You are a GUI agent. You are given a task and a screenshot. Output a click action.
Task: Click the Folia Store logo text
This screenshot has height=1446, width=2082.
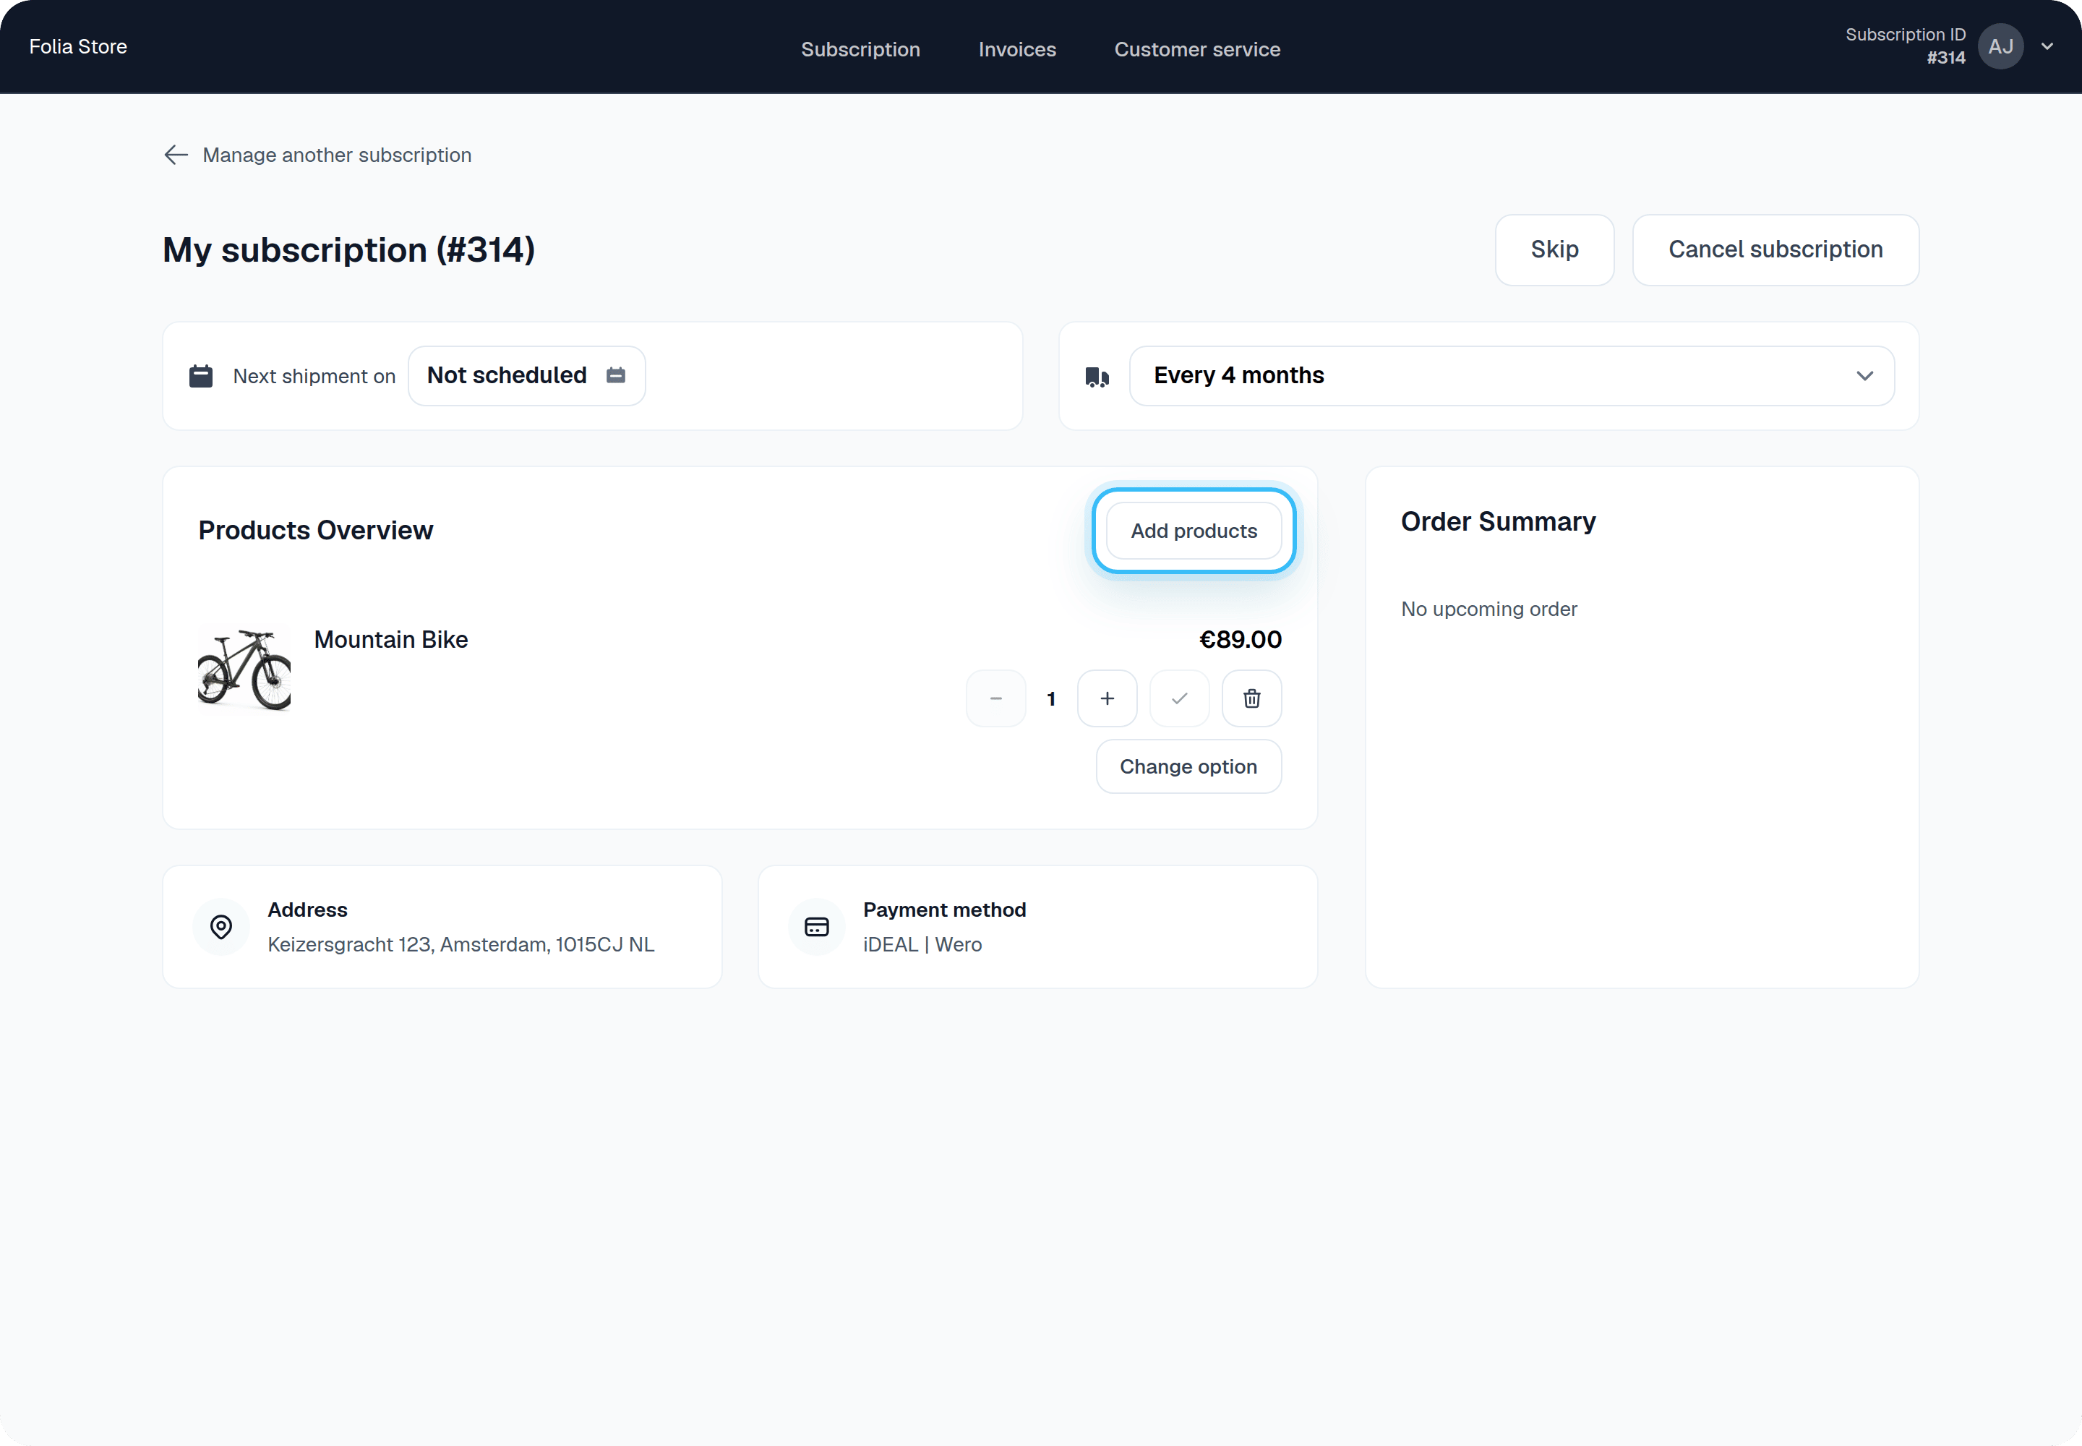78,46
